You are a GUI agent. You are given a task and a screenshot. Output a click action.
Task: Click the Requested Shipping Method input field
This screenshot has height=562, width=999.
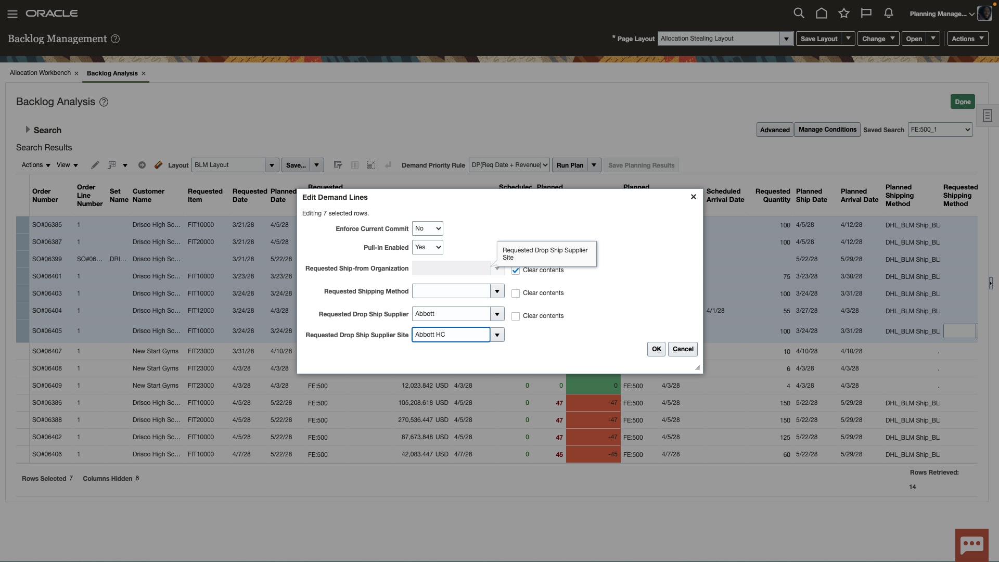[451, 291]
